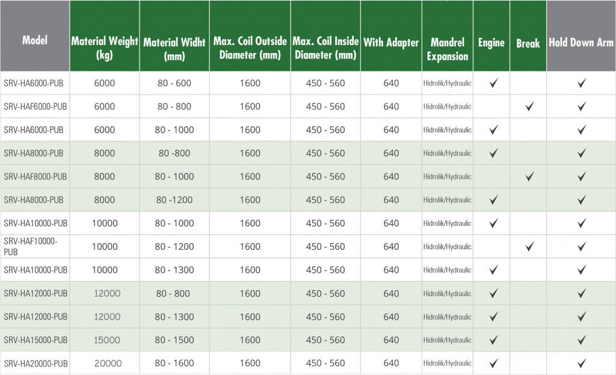Select the Material Weight (kg) header
616x375 pixels.
point(105,48)
